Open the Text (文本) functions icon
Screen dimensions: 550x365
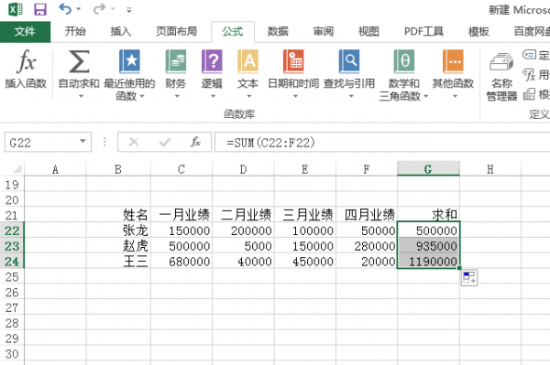[248, 61]
